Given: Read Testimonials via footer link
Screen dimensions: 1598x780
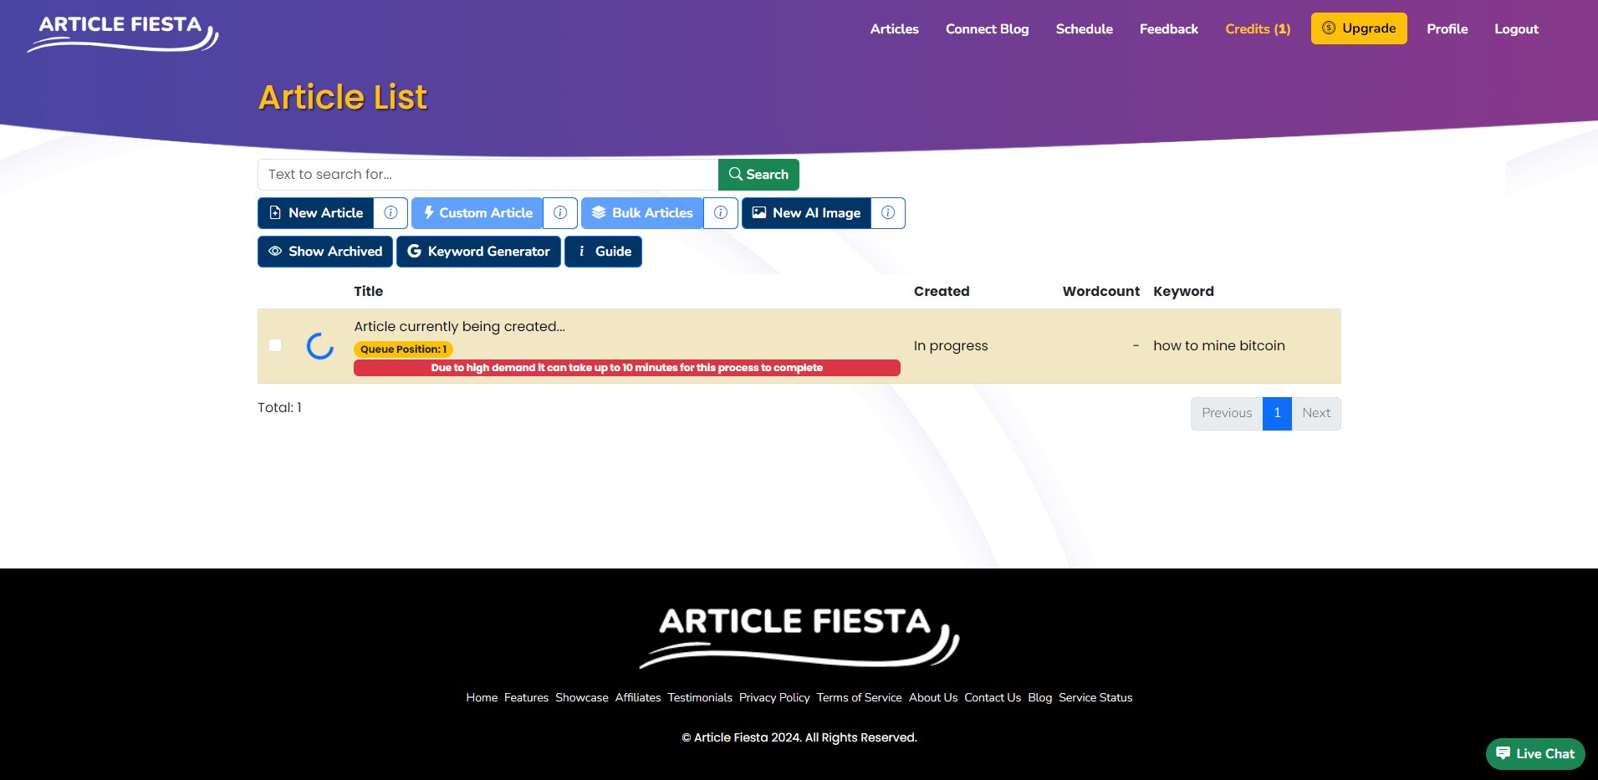Looking at the screenshot, I should tap(700, 698).
